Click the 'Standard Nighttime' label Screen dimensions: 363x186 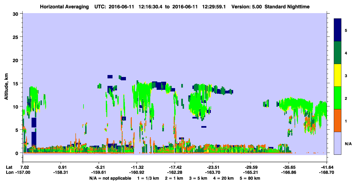(x=287, y=6)
